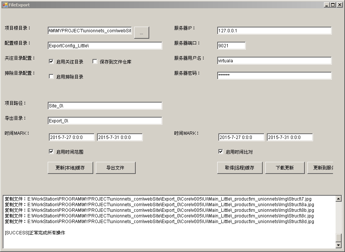The image size is (345, 252).
Task: Click the 导出文件 button
Action: click(115, 168)
